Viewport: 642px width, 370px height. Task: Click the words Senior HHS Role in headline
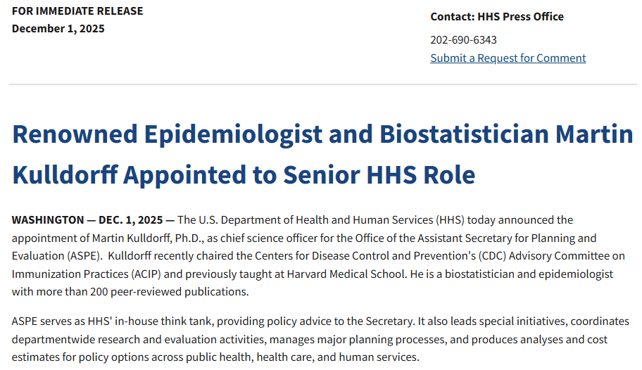pyautogui.click(x=379, y=174)
